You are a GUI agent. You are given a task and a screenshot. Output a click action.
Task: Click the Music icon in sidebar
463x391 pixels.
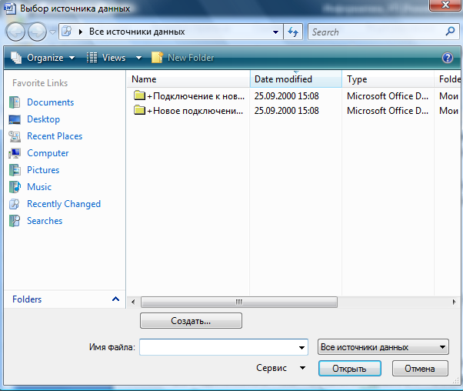click(15, 187)
